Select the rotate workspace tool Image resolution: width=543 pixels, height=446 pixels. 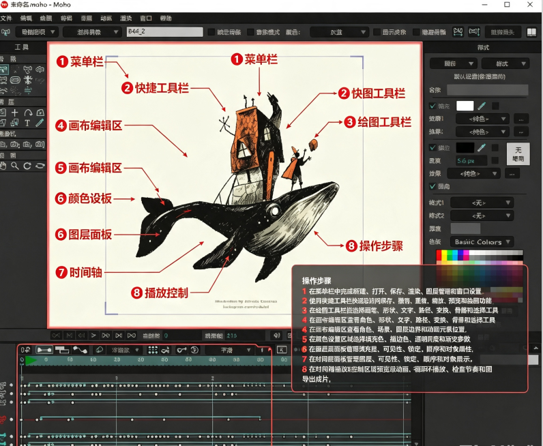[27, 166]
